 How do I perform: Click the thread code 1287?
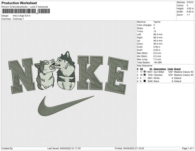pyautogui.click(x=171, y=72)
